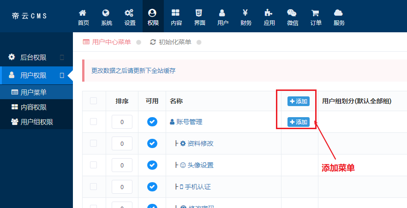Click the 用户权限 person icon in sidebar
Viewport: 407px width, 208px height.
(x=12, y=75)
